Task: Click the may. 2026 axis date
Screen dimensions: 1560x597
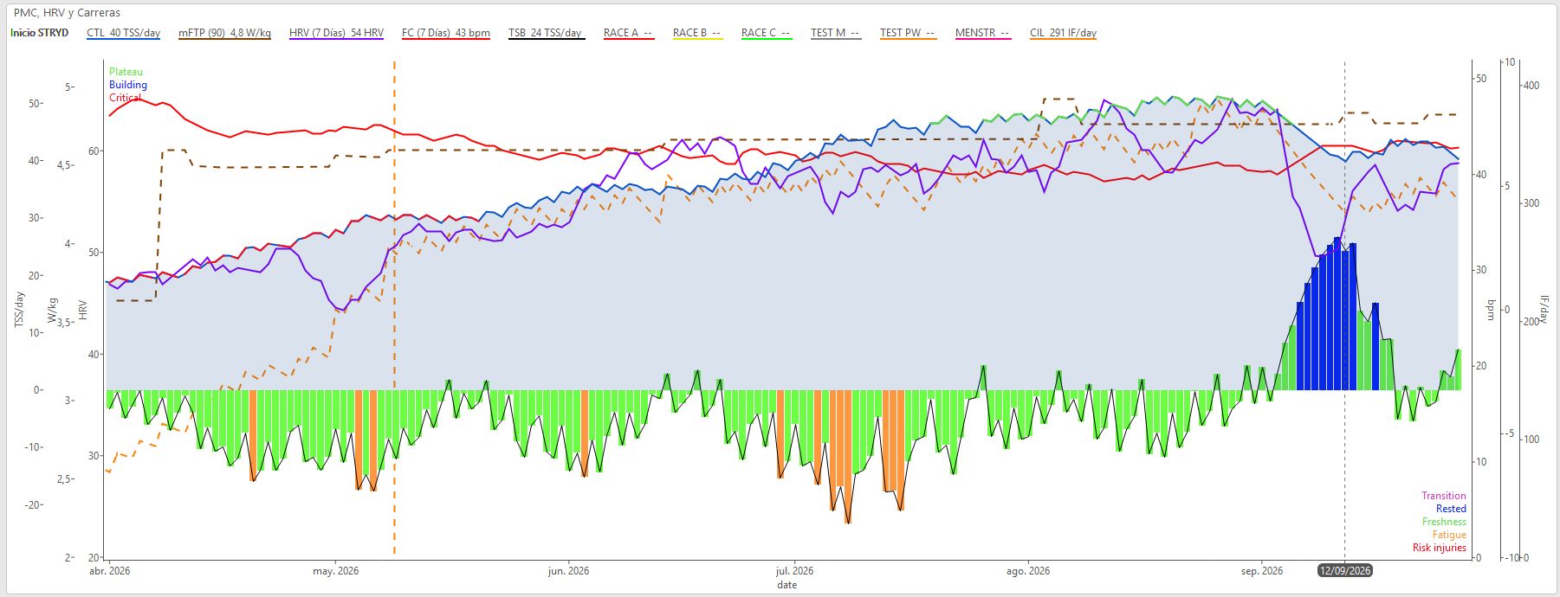Action: (335, 571)
